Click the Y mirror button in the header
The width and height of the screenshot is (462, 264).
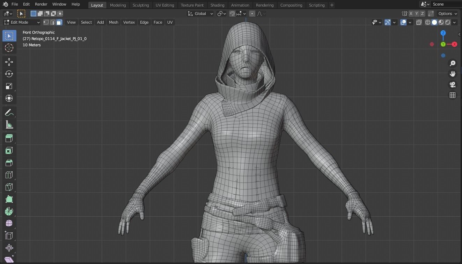tap(416, 14)
